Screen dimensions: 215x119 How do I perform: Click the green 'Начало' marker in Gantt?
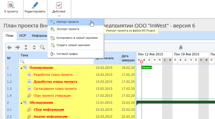coord(147,68)
